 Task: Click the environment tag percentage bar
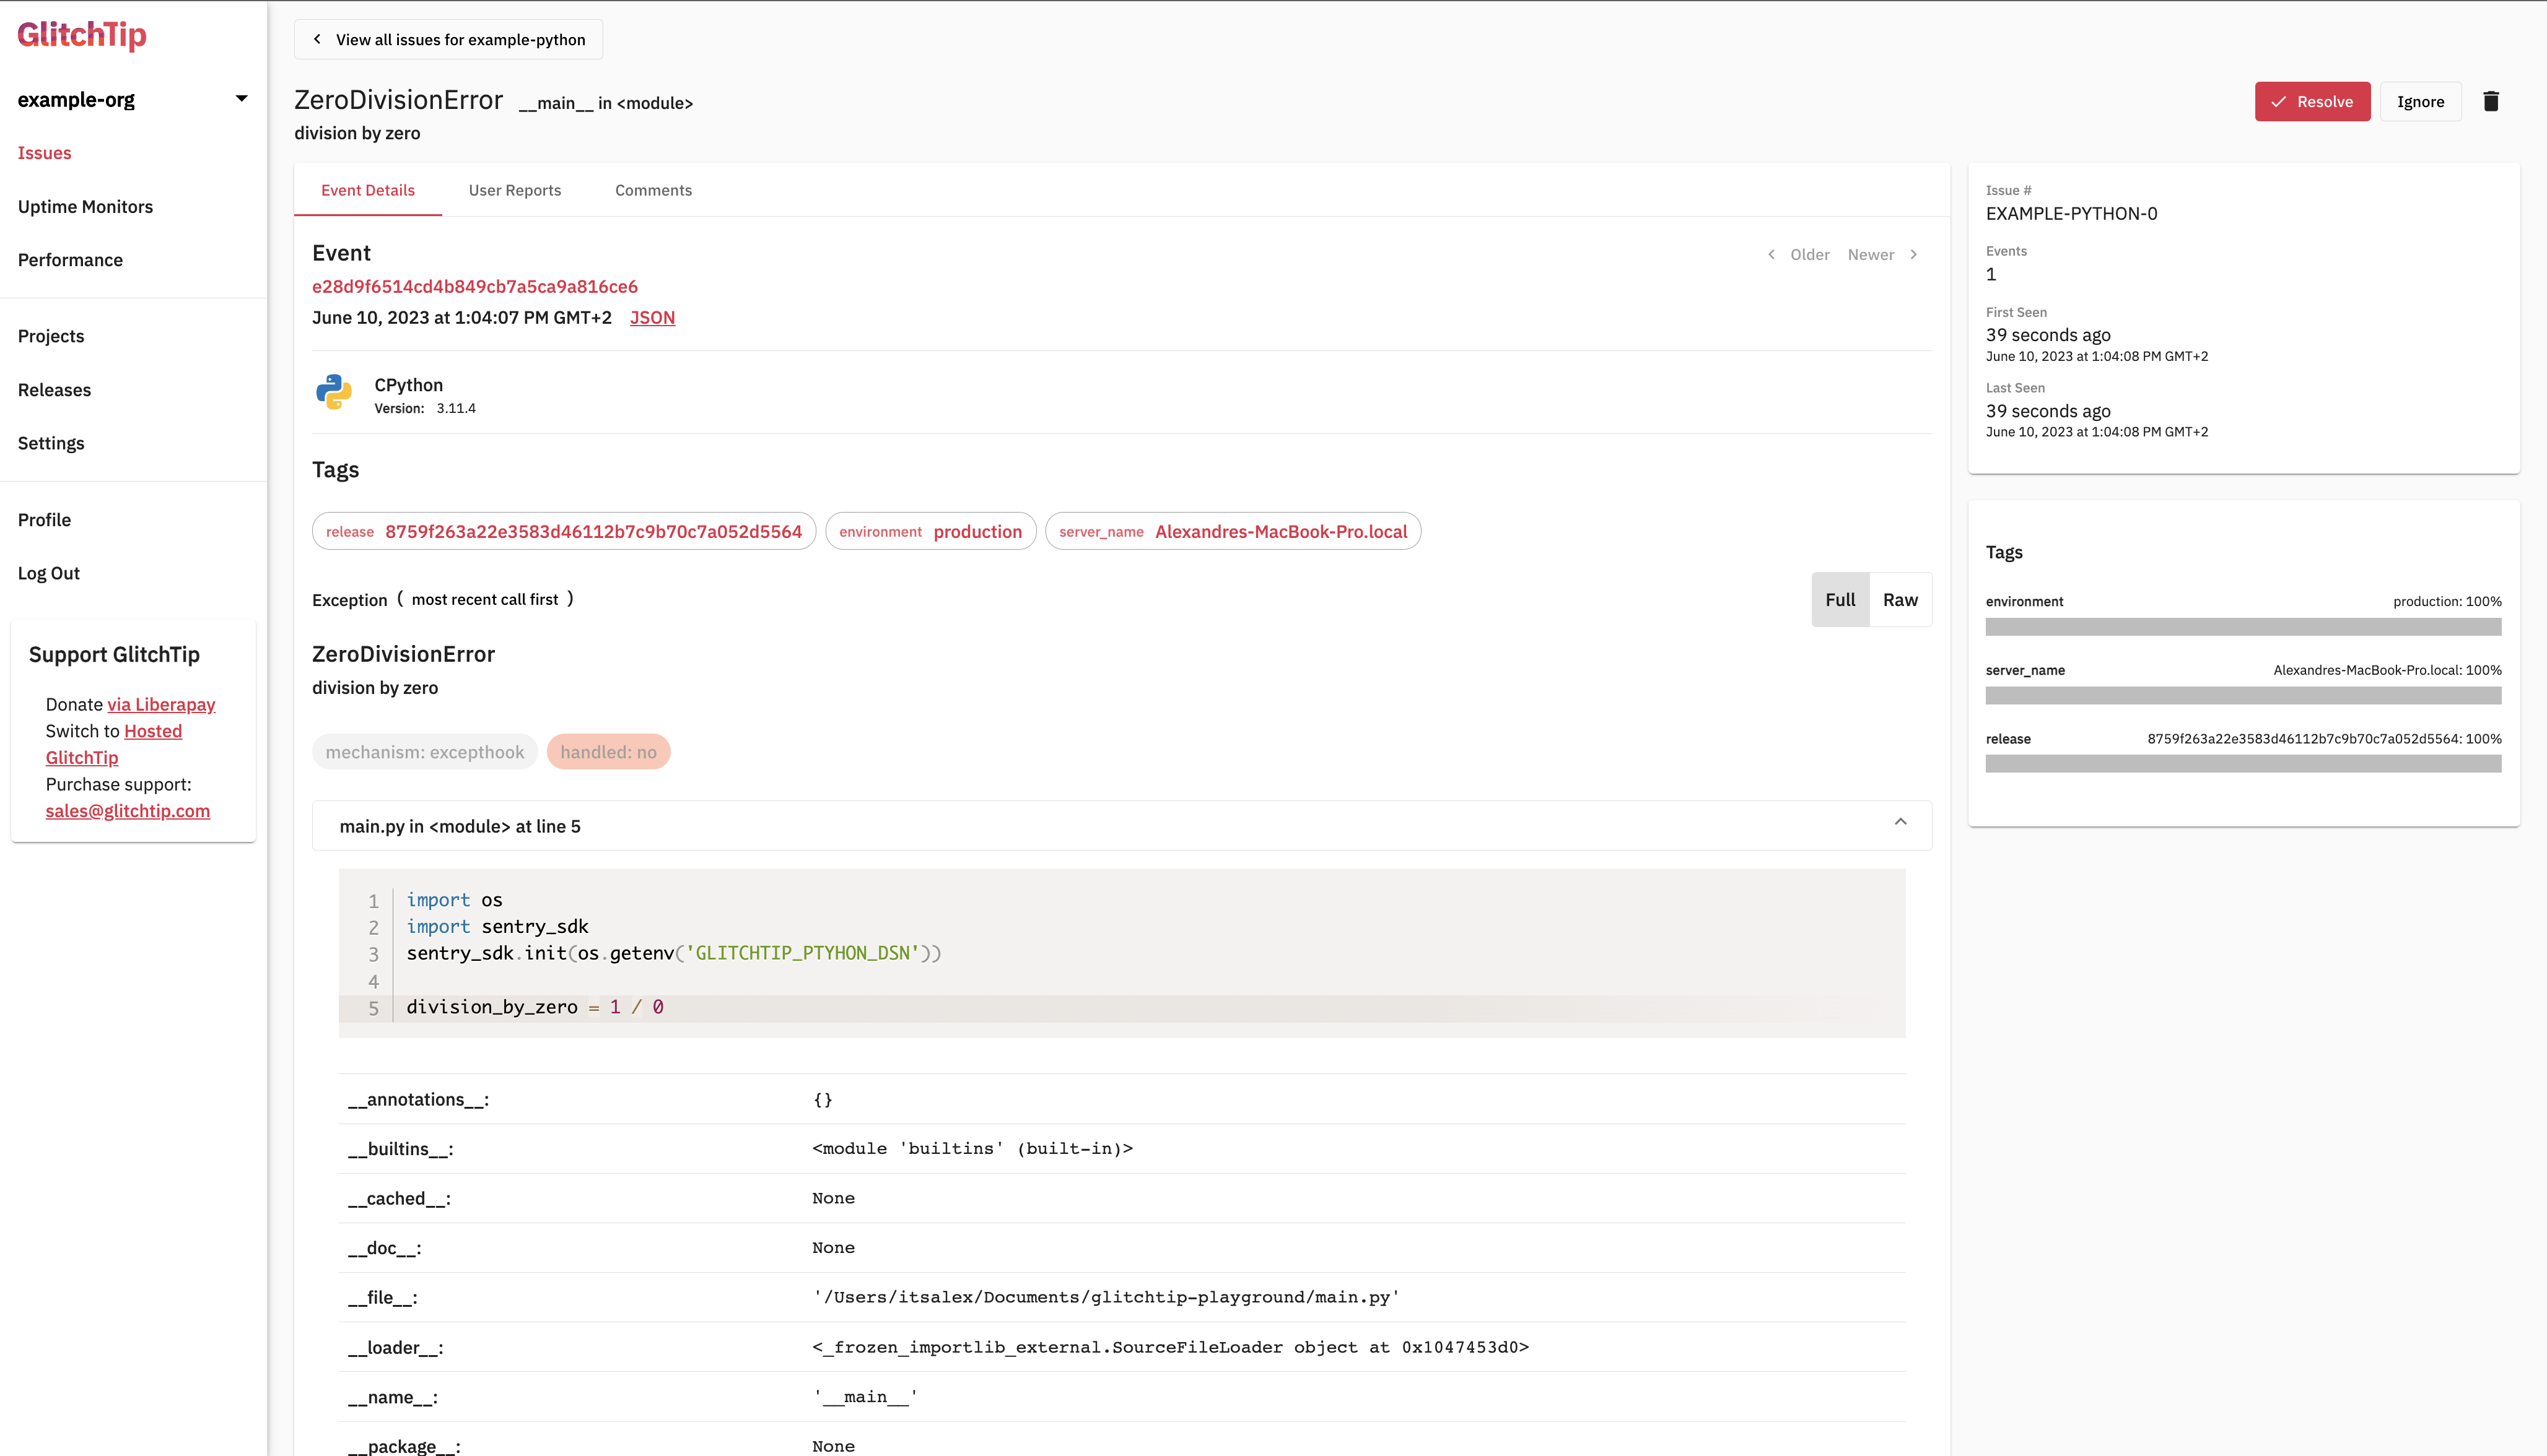2243,627
